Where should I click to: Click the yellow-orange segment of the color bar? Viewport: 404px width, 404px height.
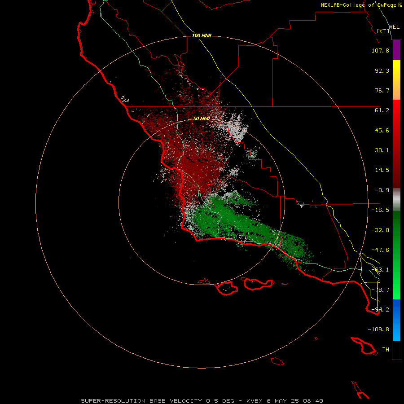click(396, 80)
